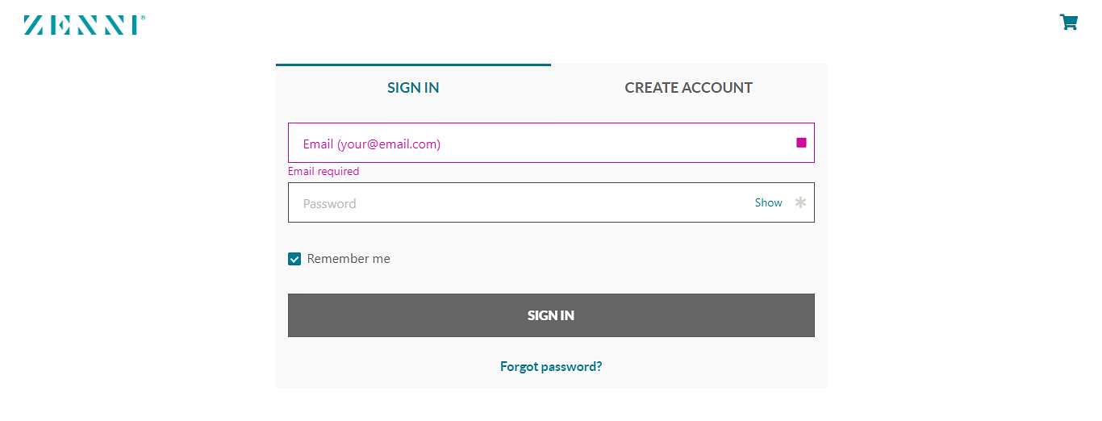Open the Forgot password link

(551, 367)
